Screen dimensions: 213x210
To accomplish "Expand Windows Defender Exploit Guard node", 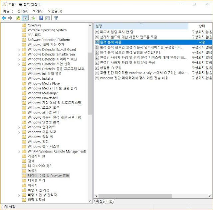I will tap(19, 50).
